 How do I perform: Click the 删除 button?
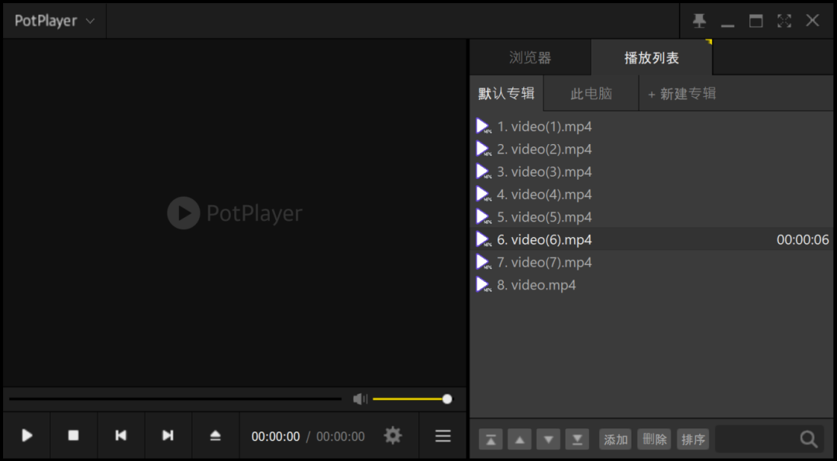point(654,439)
